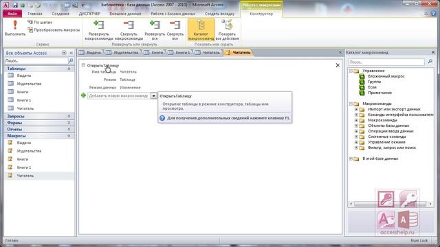Switch to Создание ribbon tab
Viewport: 440px width, 247px height.
(60, 14)
